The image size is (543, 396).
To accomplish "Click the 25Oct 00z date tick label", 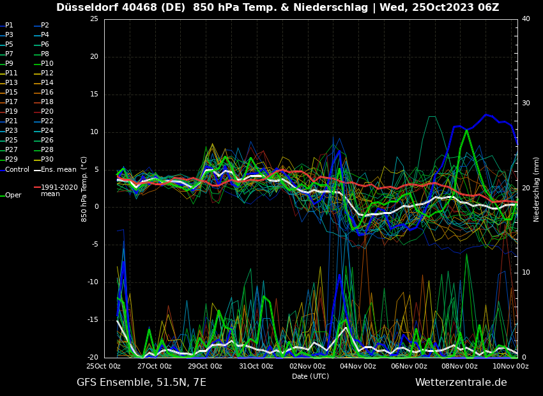I will tap(103, 366).
